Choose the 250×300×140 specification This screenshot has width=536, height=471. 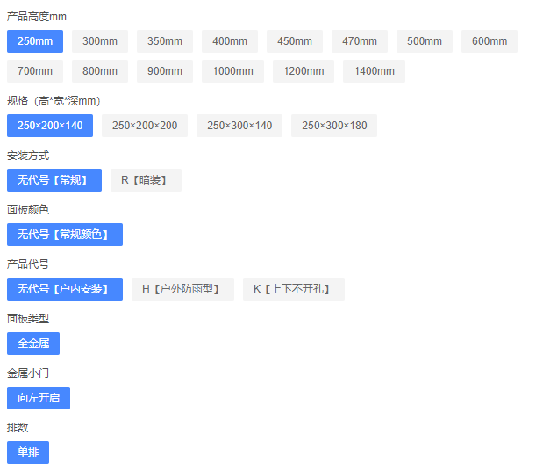click(239, 126)
